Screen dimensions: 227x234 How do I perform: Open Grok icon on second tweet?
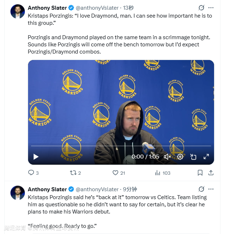(201, 189)
